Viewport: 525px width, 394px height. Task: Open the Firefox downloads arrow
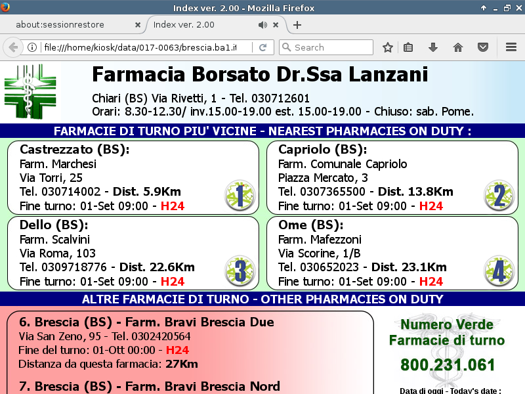pyautogui.click(x=432, y=47)
